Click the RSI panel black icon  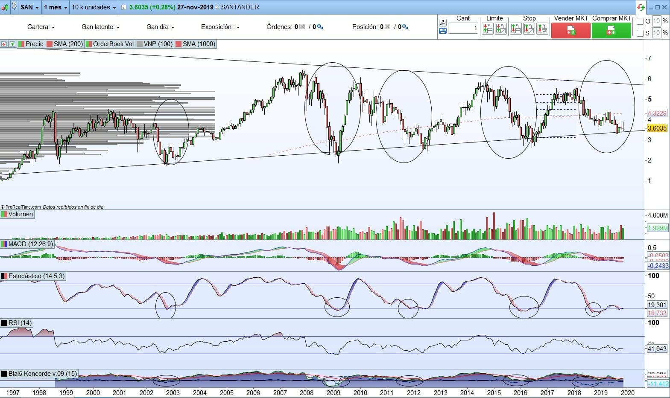[x=4, y=323]
